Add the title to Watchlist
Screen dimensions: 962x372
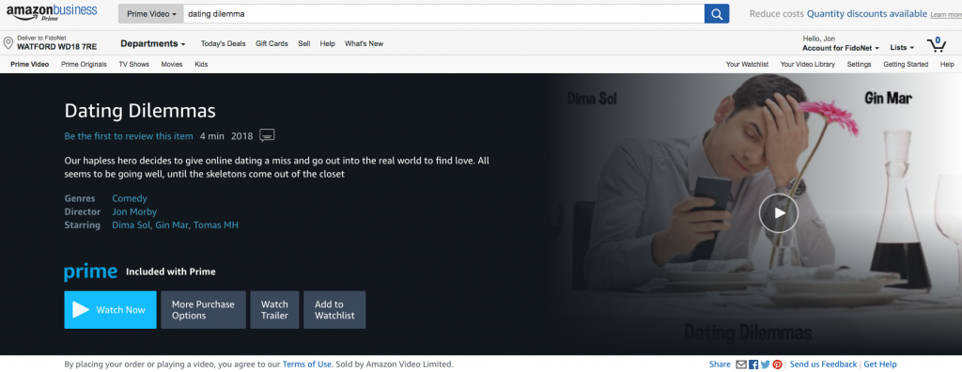point(334,310)
